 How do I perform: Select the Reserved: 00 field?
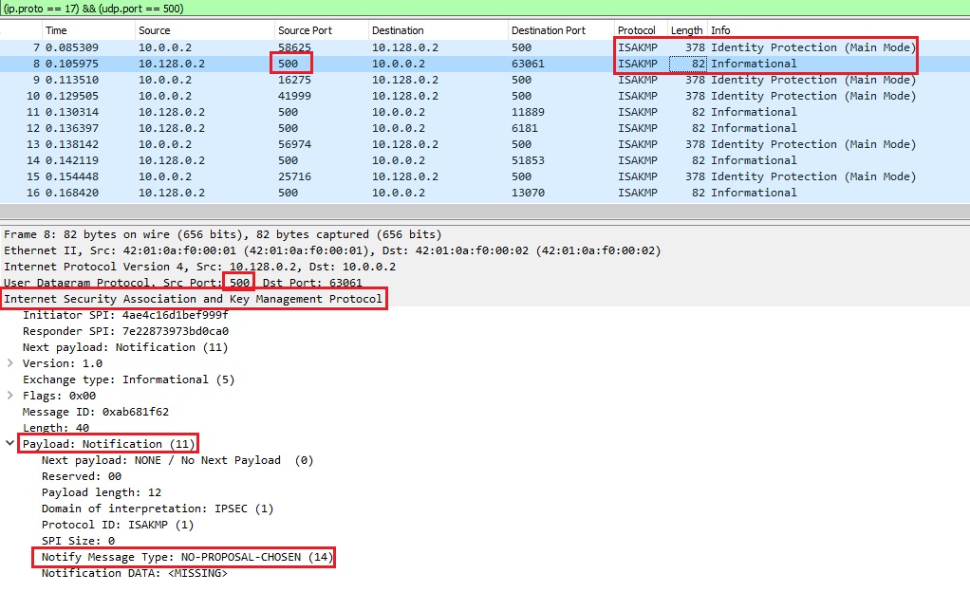[82, 476]
